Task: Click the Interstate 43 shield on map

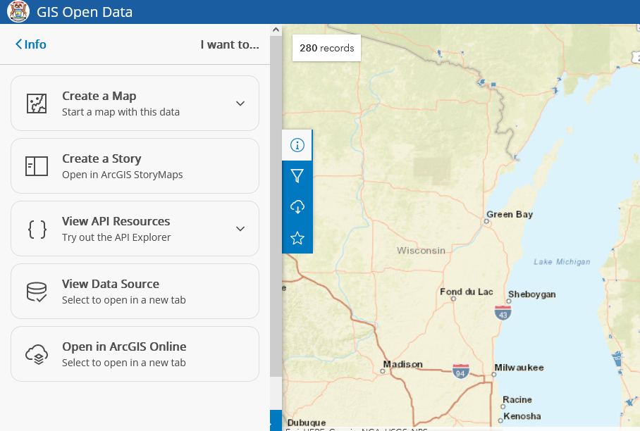Action: click(503, 313)
